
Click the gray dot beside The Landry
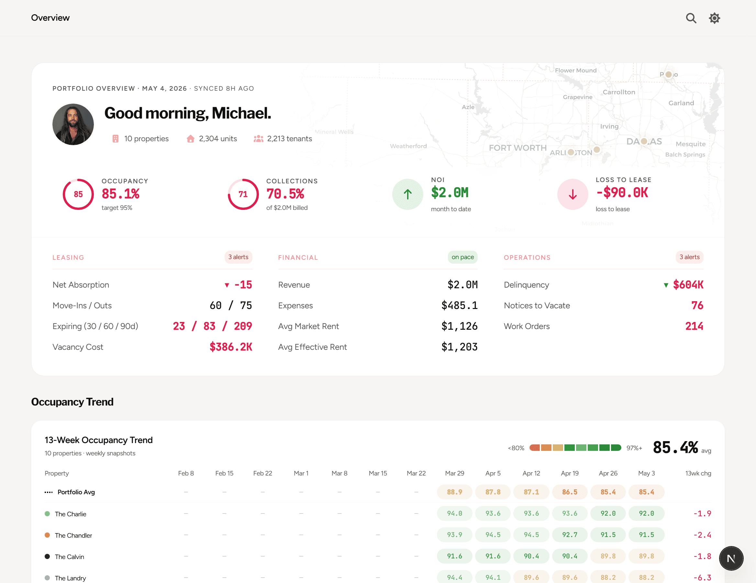pos(48,578)
